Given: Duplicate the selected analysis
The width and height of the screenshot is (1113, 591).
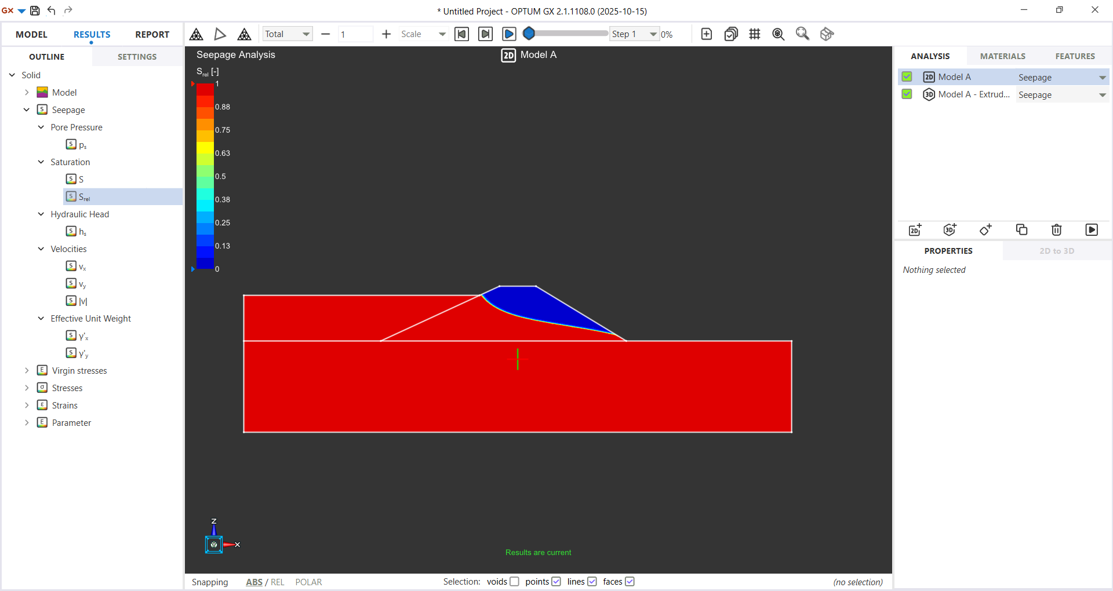Looking at the screenshot, I should coord(1021,229).
